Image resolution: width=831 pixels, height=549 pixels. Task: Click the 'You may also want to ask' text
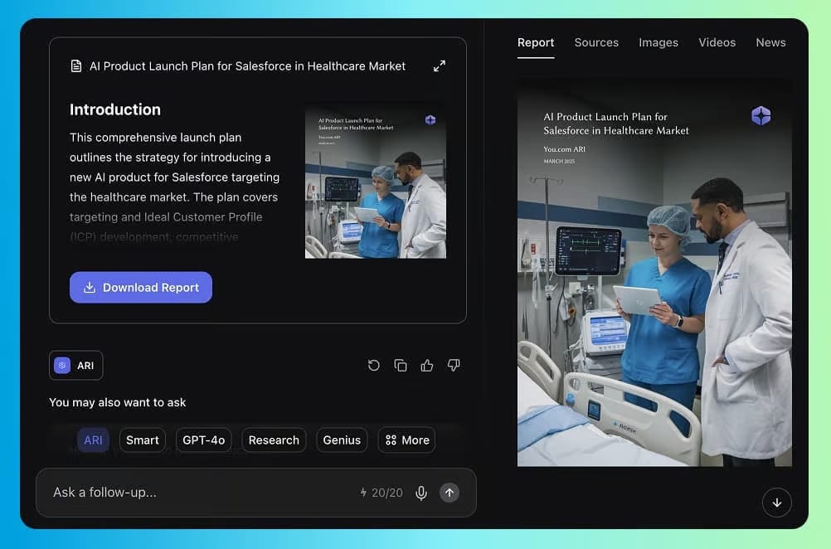tap(118, 402)
